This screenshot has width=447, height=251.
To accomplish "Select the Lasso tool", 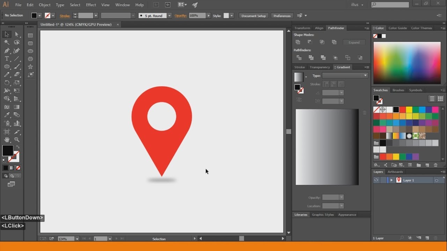I will [16, 42].
